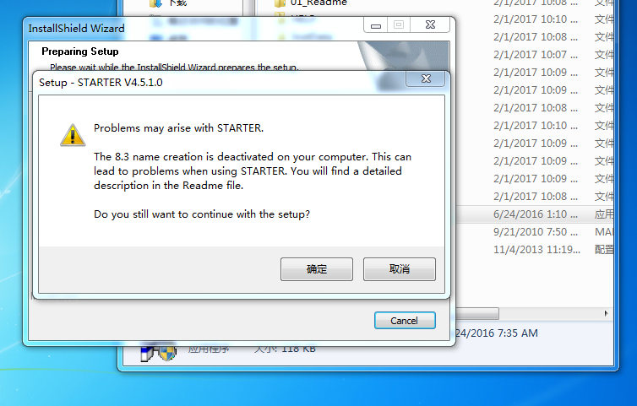The width and height of the screenshot is (637, 406).
Task: Click the horizontal scrollbar thumb in Explorer
Action: pos(477,313)
